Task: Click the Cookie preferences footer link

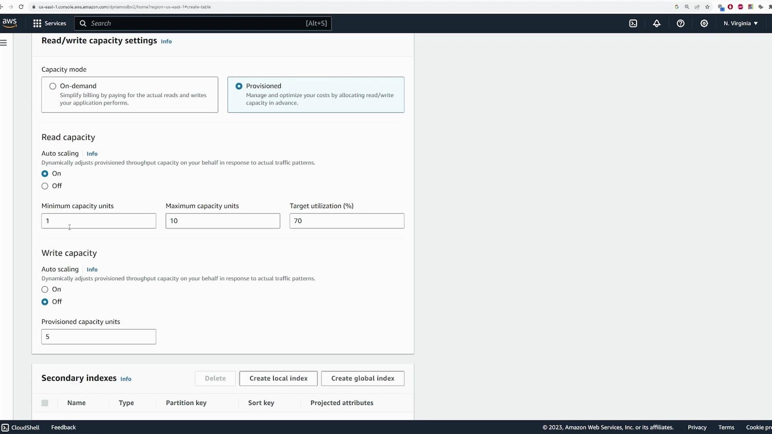Action: pyautogui.click(x=759, y=427)
